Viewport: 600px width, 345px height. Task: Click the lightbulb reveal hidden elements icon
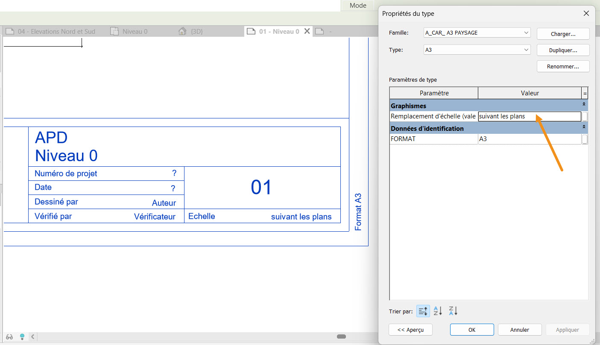pyautogui.click(x=22, y=336)
